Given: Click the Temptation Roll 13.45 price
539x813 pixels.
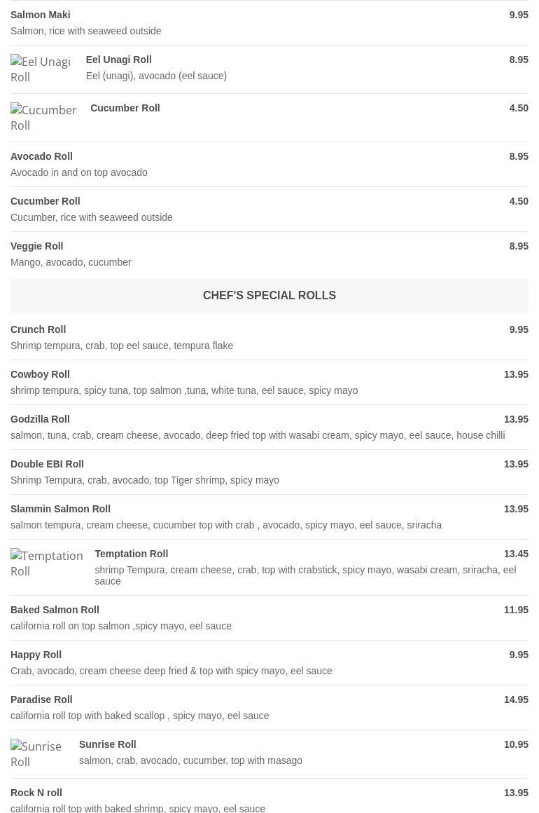Looking at the screenshot, I should coord(516,554).
